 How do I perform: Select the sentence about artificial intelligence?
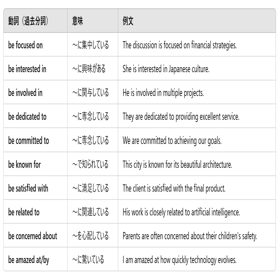[181, 212]
